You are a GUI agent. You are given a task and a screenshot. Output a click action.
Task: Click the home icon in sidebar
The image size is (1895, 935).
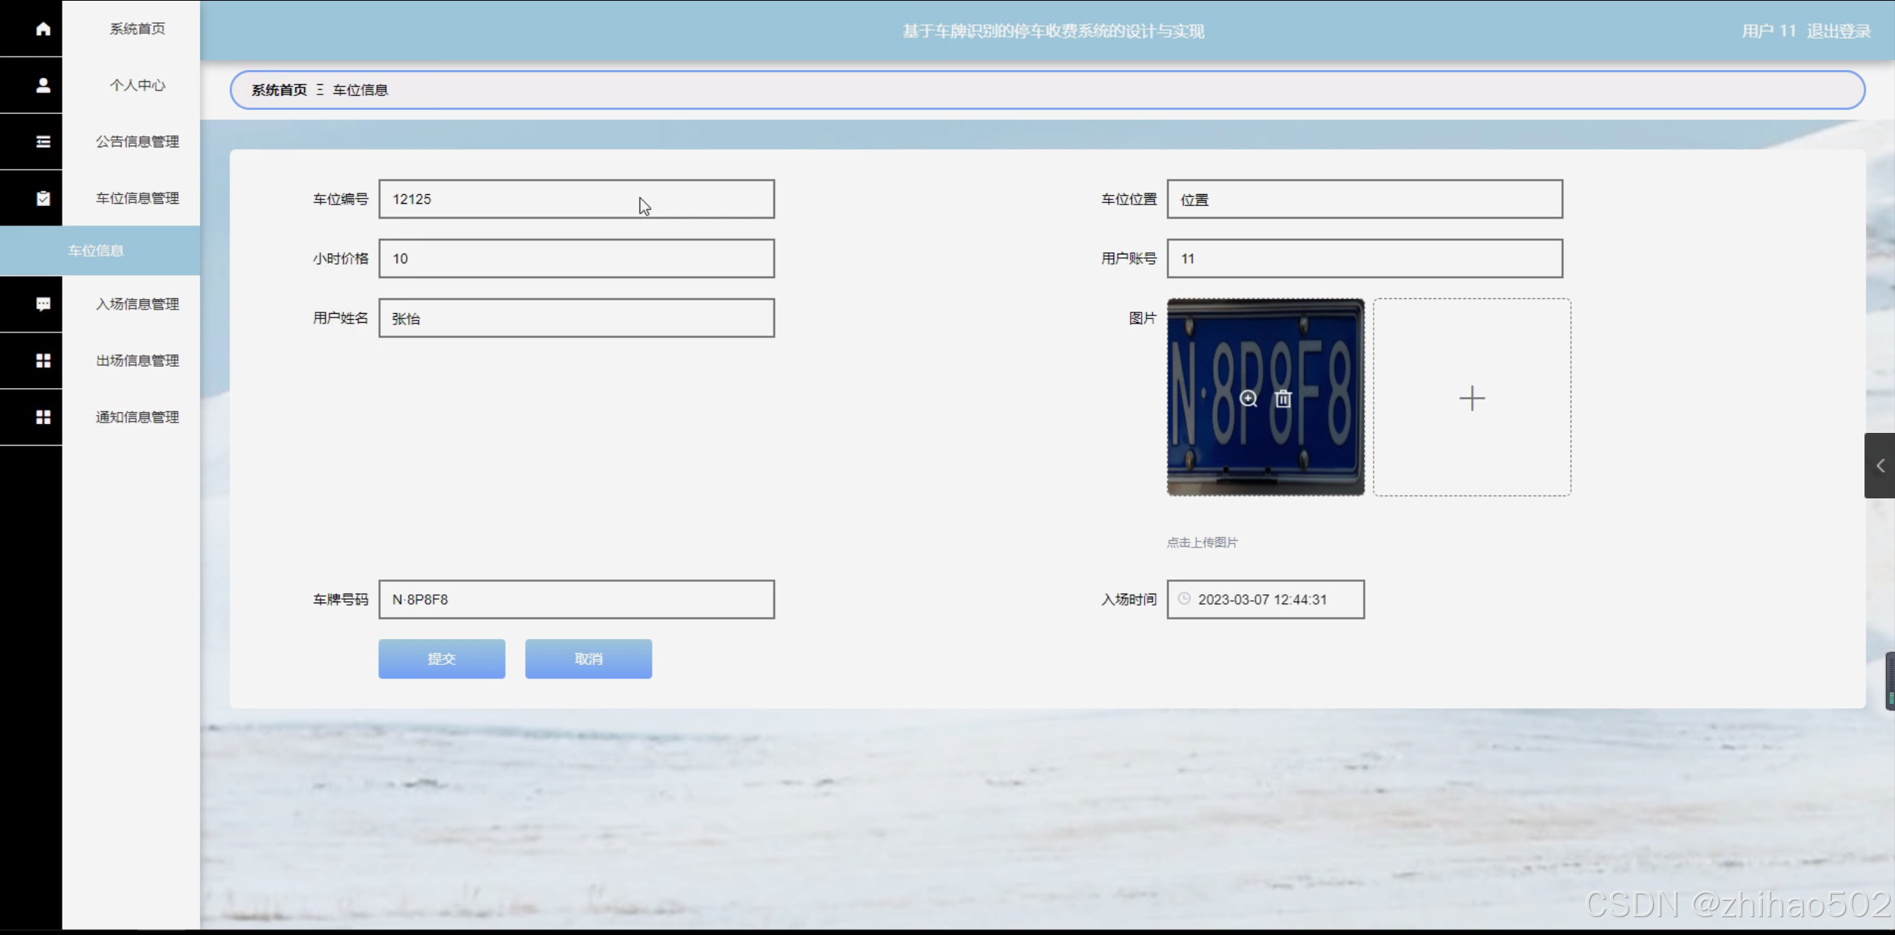pos(43,29)
